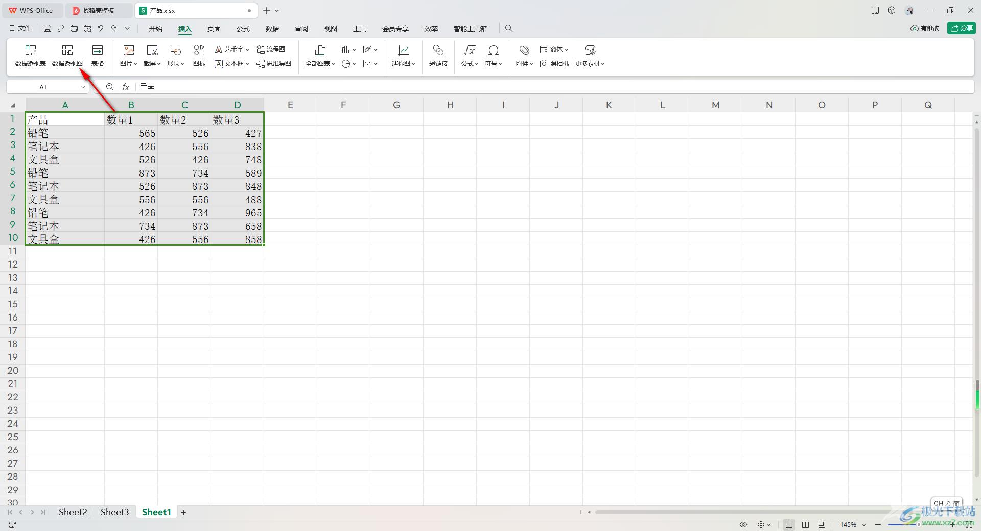The width and height of the screenshot is (981, 531).
Task: Undo the last action
Action: click(101, 29)
